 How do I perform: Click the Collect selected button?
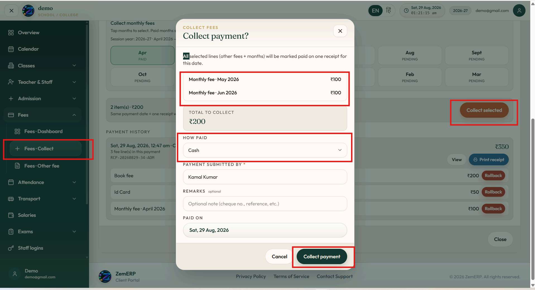484,110
